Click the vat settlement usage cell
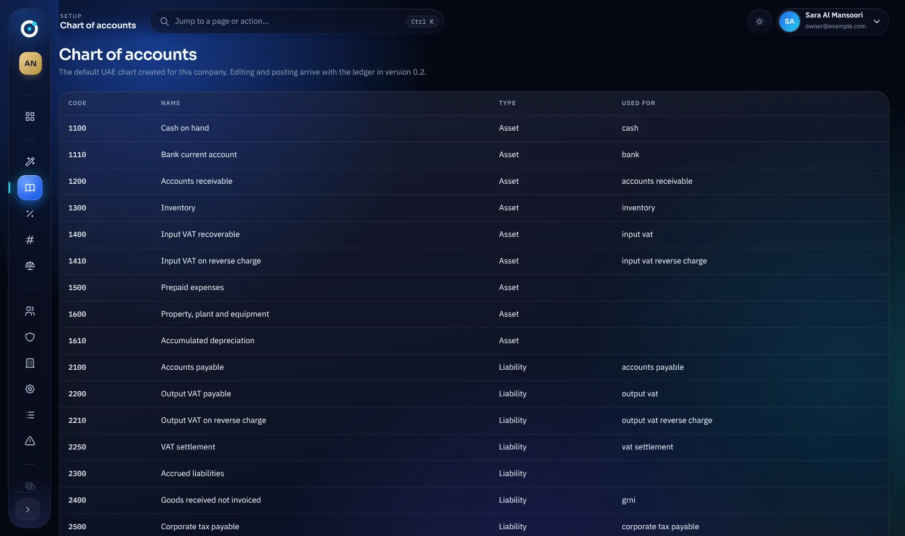 (x=648, y=447)
